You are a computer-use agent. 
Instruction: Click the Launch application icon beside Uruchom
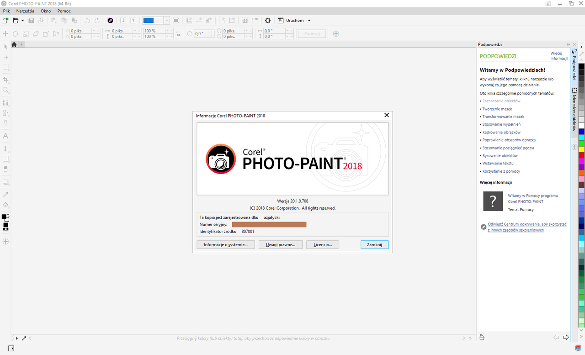pos(281,21)
